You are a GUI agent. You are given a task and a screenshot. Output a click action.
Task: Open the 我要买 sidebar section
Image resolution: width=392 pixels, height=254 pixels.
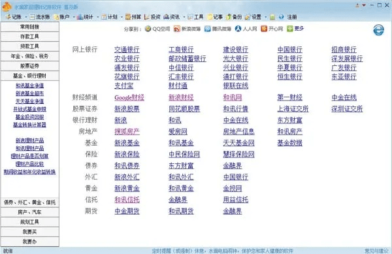coord(30,232)
